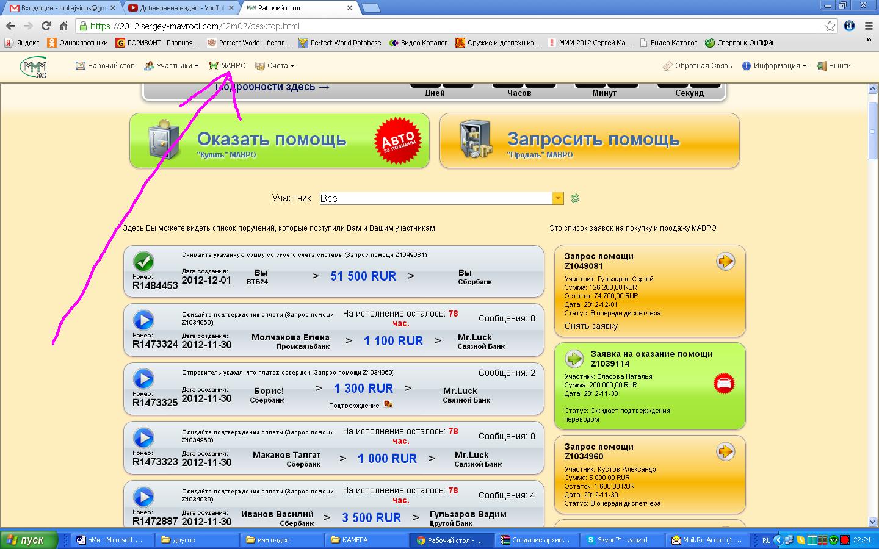Click the address bar URL field

pyautogui.click(x=452, y=26)
